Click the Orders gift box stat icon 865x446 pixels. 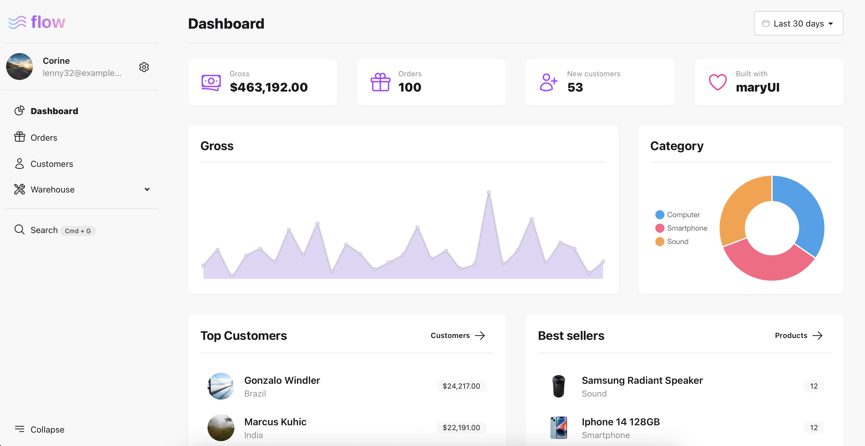380,82
